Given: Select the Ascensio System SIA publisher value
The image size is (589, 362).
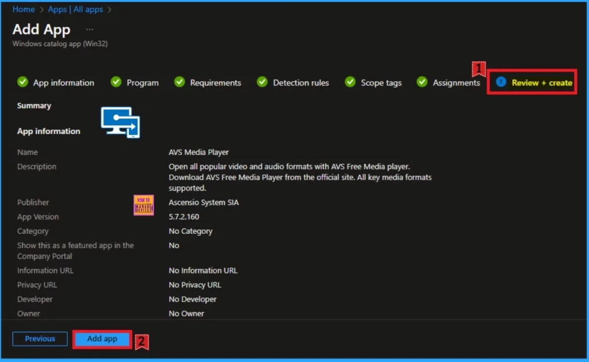Looking at the screenshot, I should tap(204, 203).
